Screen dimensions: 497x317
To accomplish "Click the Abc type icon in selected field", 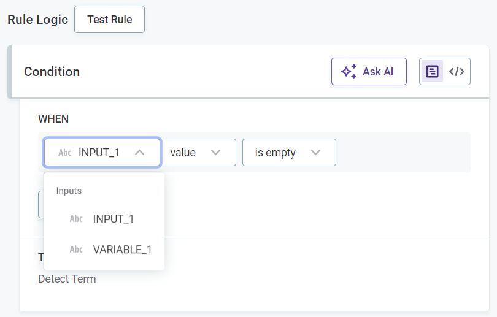I will click(65, 153).
